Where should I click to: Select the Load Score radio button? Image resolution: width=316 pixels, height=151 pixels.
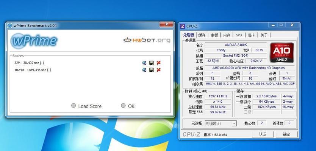tap(74, 106)
